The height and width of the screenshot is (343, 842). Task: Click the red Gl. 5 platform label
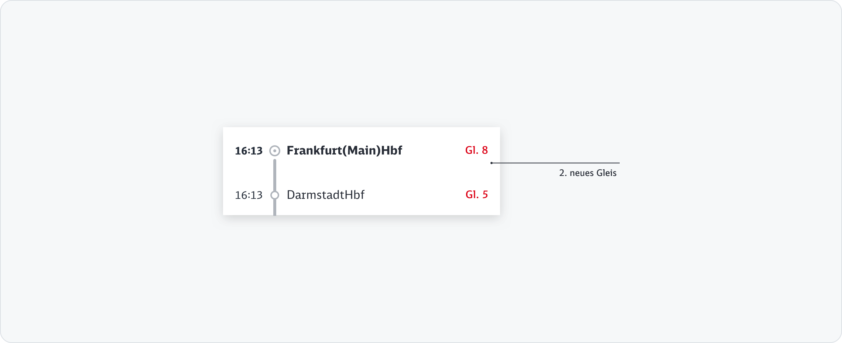(x=476, y=194)
